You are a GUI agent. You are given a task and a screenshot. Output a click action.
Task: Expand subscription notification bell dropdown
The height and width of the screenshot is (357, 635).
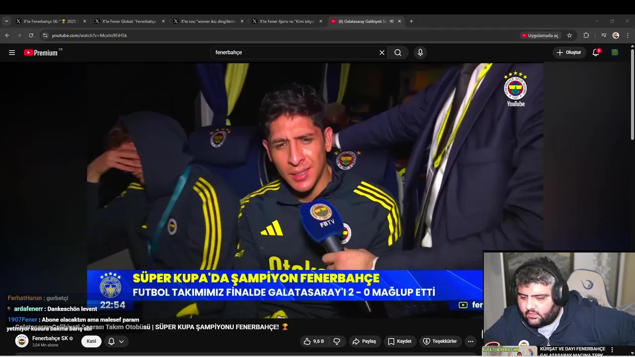[116, 341]
